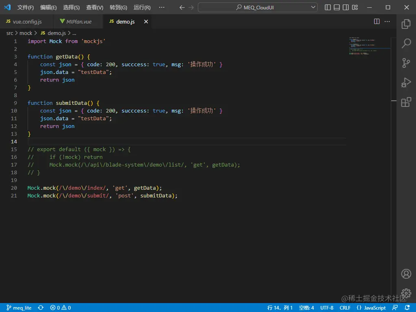Toggle the secondary side bar layout icon
The width and height of the screenshot is (416, 312).
coord(346,7)
